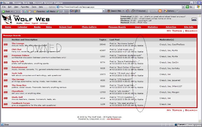Expand the Search Web dropdown arrow
202x127 pixels.
[123, 11]
